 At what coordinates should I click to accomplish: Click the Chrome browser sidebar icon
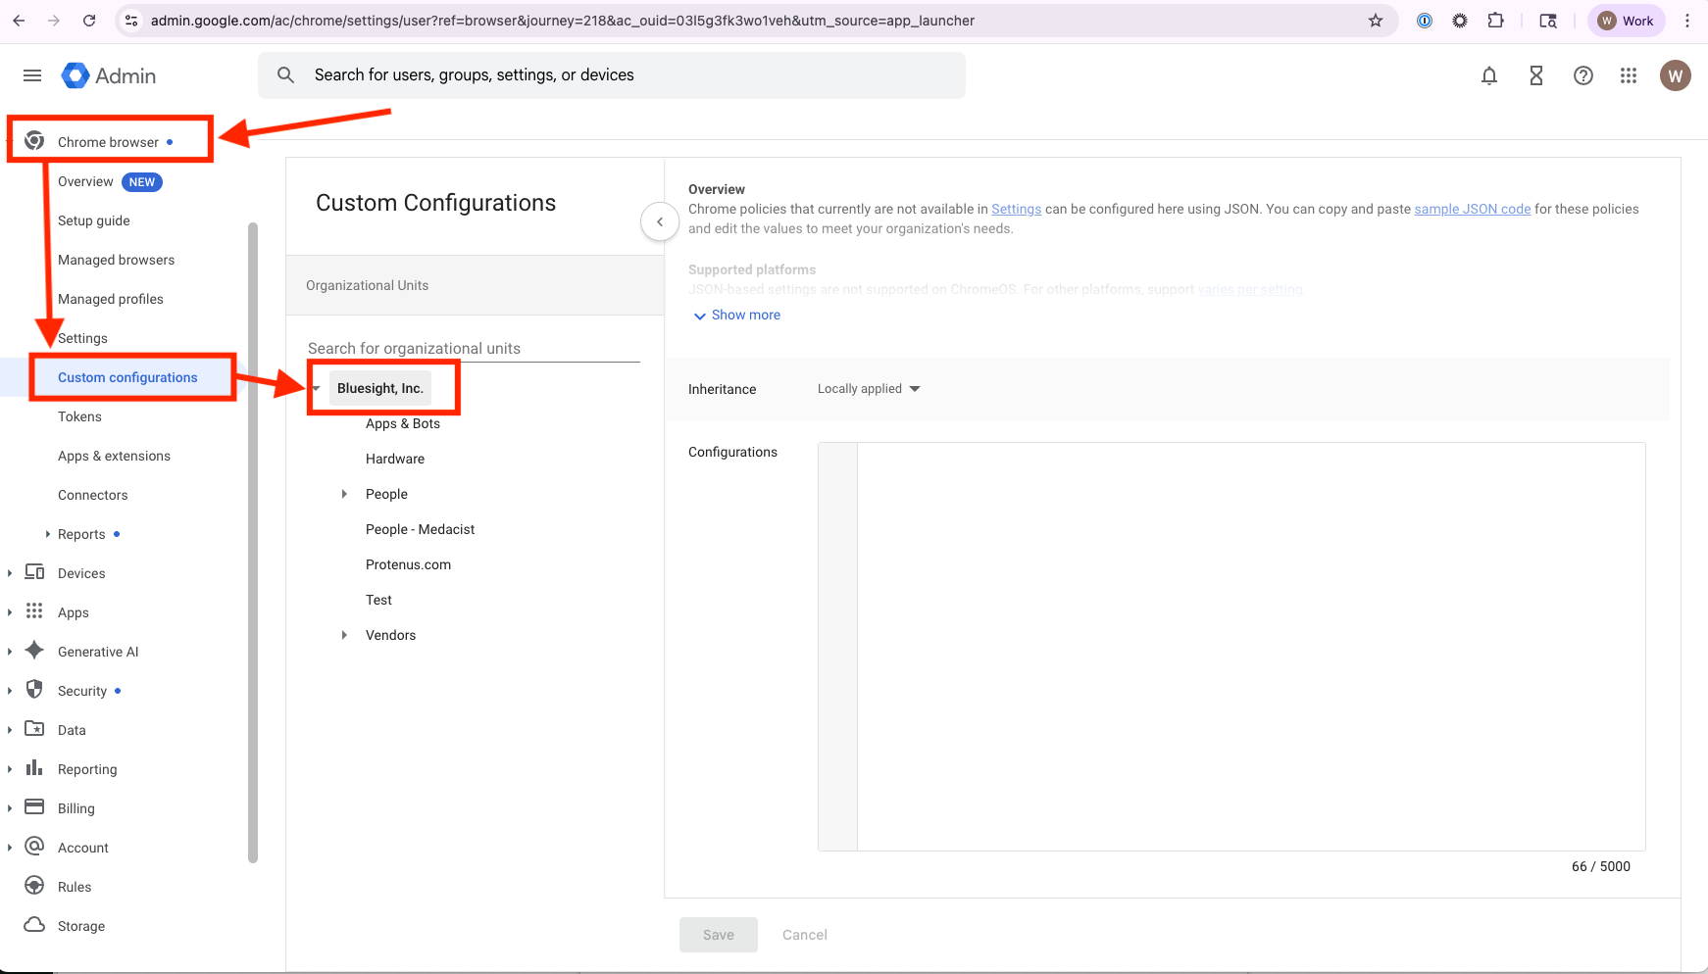[x=34, y=140]
